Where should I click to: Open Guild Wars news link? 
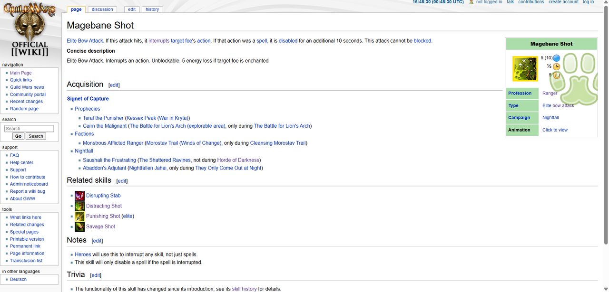tap(27, 87)
